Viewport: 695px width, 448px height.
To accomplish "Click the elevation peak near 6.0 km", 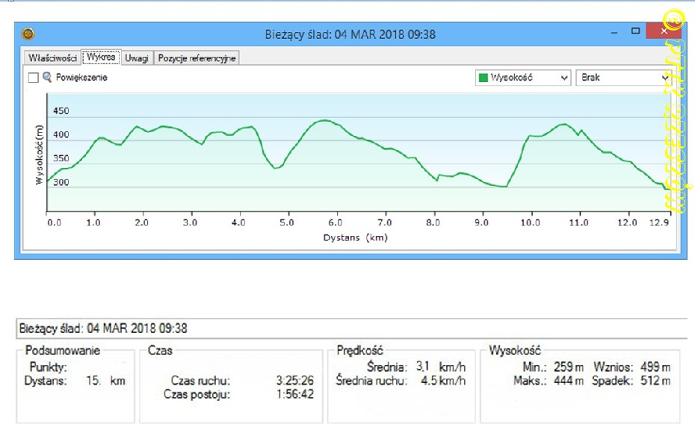I will coord(324,120).
